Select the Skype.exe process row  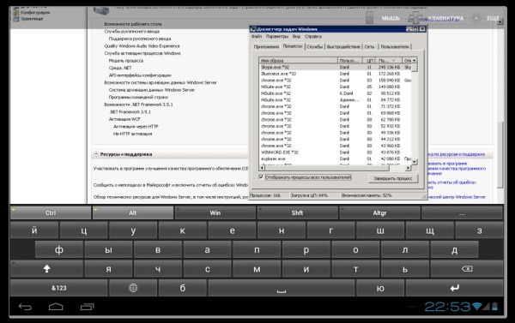click(335, 67)
